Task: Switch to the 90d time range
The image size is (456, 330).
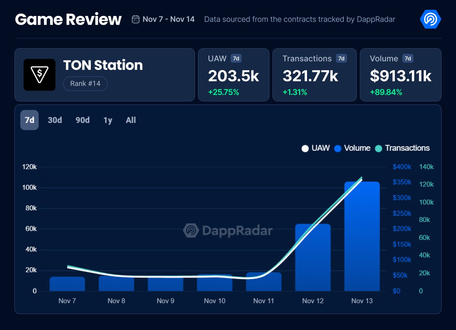Action: [x=82, y=120]
